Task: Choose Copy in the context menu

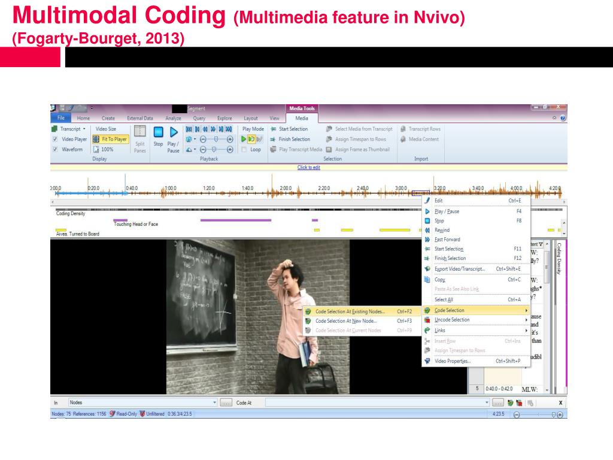Action: [x=476, y=280]
